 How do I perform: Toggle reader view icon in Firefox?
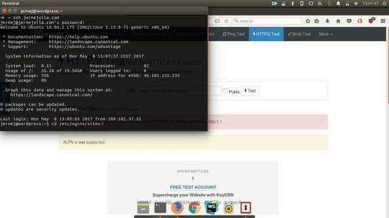[x=217, y=21]
